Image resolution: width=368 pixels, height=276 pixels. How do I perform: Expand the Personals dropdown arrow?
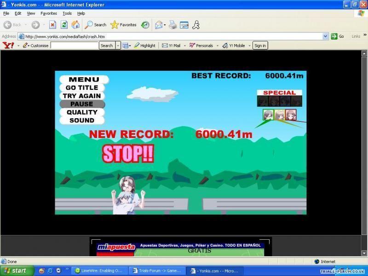click(x=217, y=46)
